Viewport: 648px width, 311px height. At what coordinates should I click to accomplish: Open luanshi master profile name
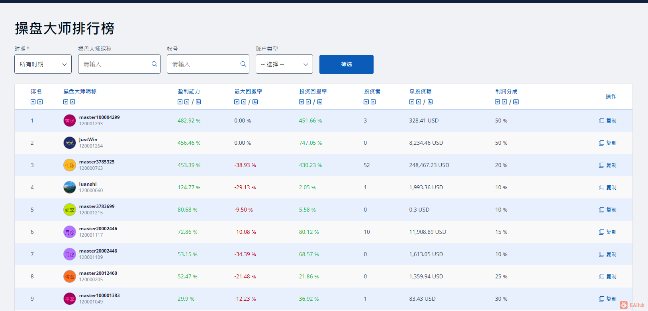pos(88,184)
